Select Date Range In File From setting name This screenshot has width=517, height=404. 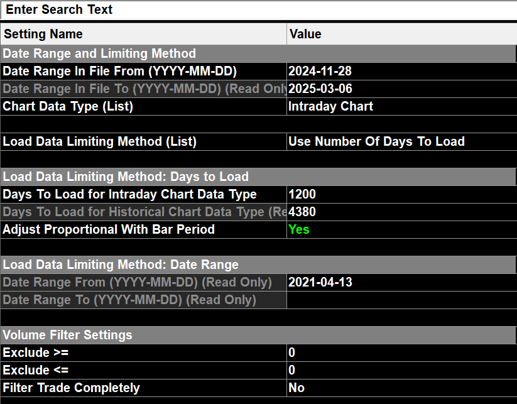point(143,71)
